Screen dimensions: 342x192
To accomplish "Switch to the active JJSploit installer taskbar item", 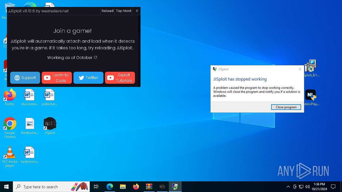I will click(x=175, y=187).
